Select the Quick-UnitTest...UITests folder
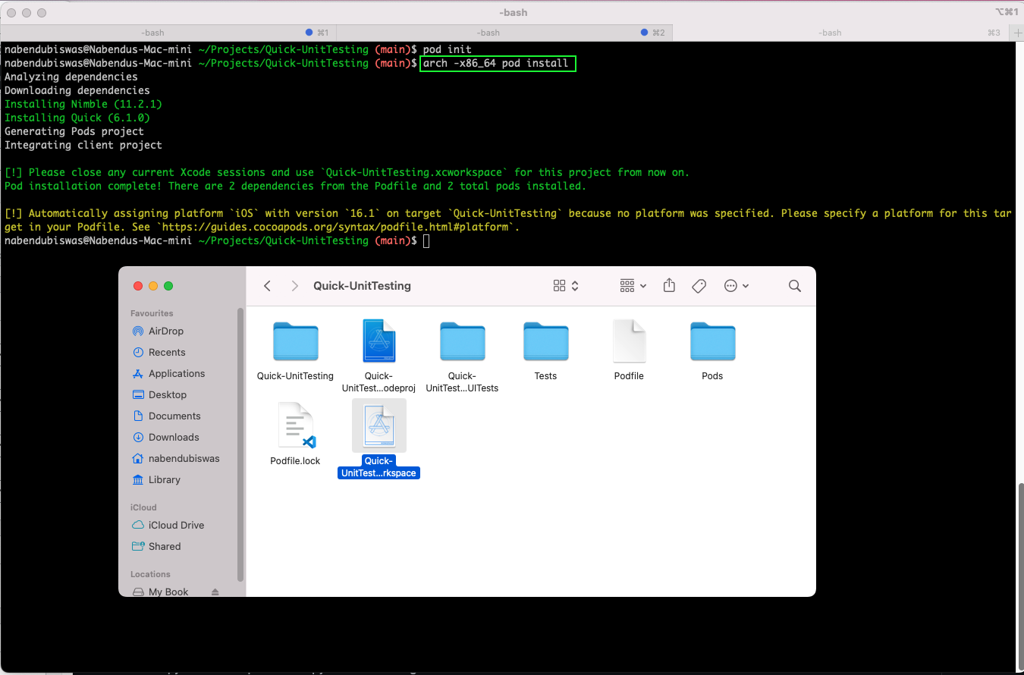This screenshot has height=675, width=1024. coord(462,342)
